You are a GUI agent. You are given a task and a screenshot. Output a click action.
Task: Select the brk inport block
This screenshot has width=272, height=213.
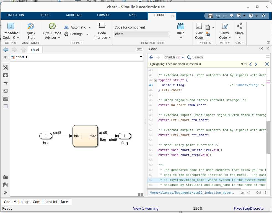[x=46, y=136]
